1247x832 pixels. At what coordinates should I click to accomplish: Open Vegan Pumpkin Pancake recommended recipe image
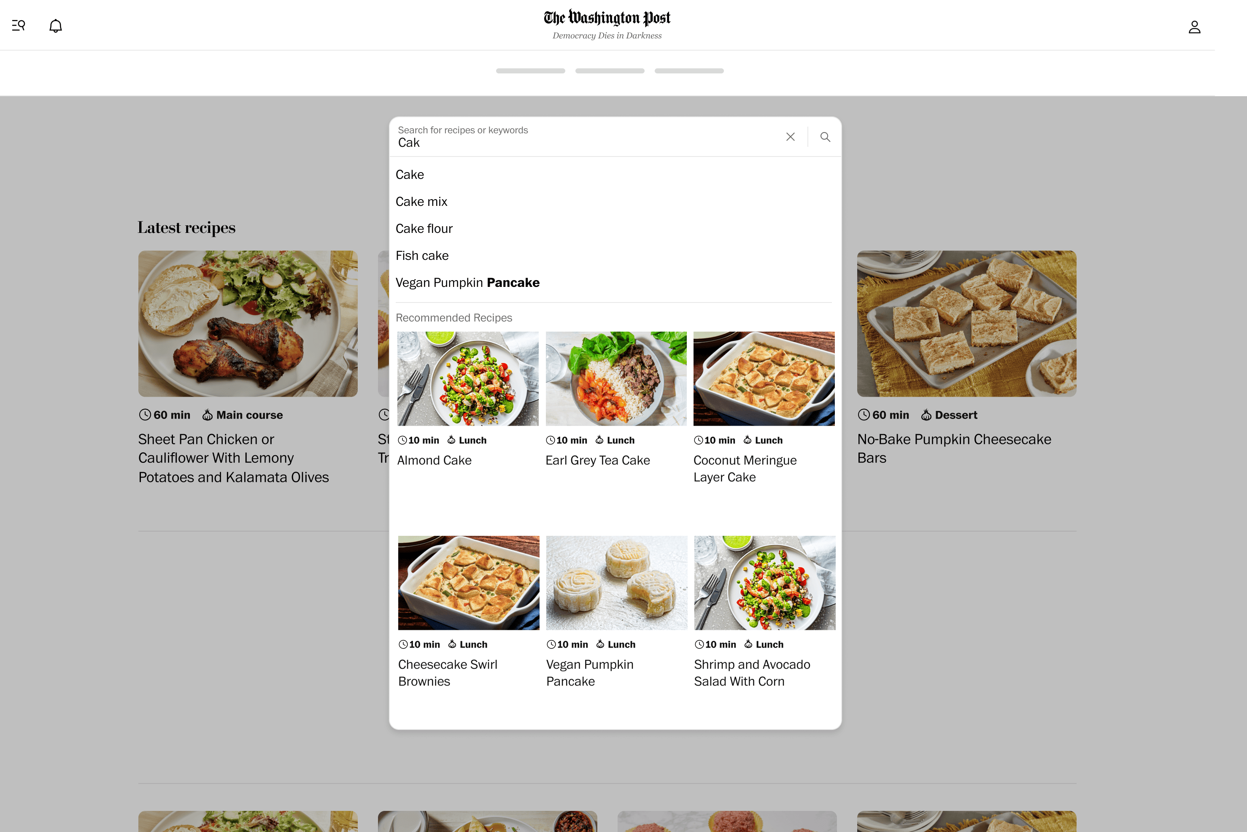click(616, 583)
